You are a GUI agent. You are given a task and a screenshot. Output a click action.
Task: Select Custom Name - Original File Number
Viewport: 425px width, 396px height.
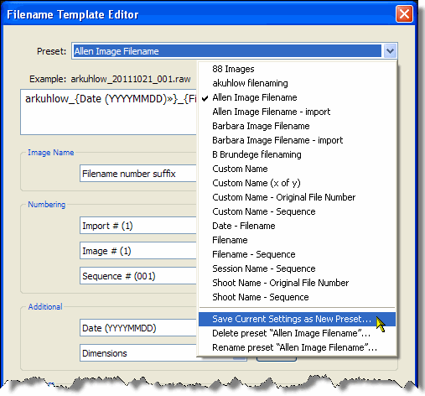[x=297, y=197]
